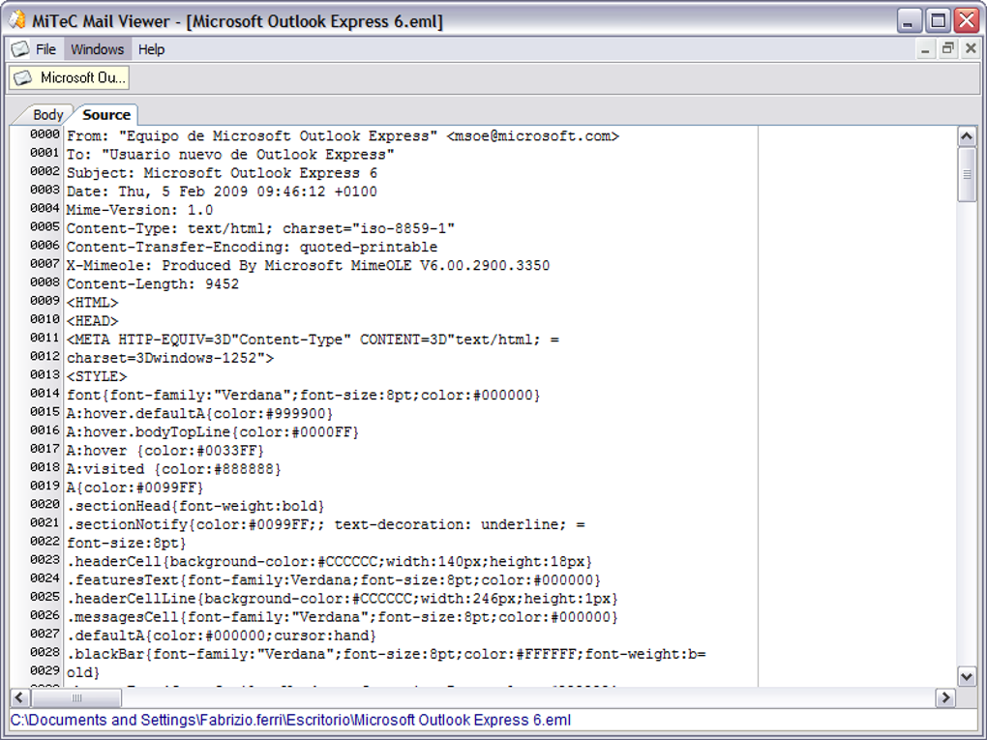
Task: Click the '.sectionHead{font-weight:bold}' line
Action: tap(195, 506)
